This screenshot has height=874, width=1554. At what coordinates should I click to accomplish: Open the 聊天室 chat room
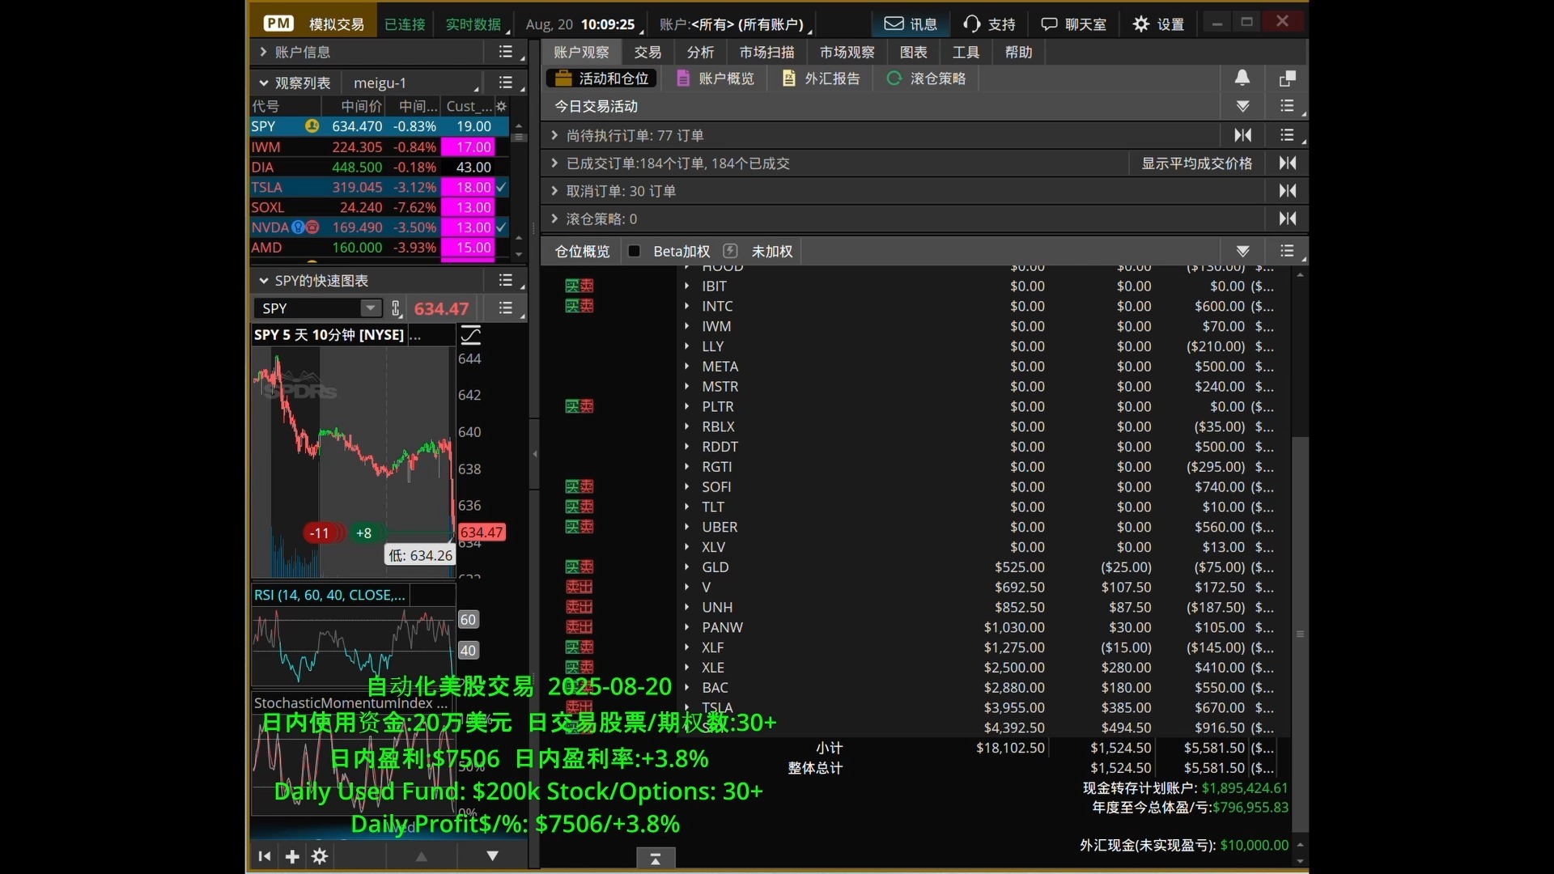(x=1073, y=24)
